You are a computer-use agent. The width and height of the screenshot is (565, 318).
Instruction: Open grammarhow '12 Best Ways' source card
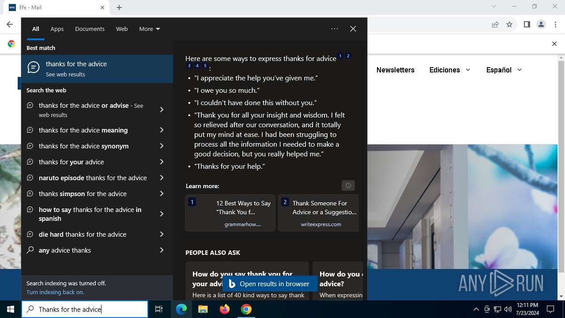click(x=230, y=213)
